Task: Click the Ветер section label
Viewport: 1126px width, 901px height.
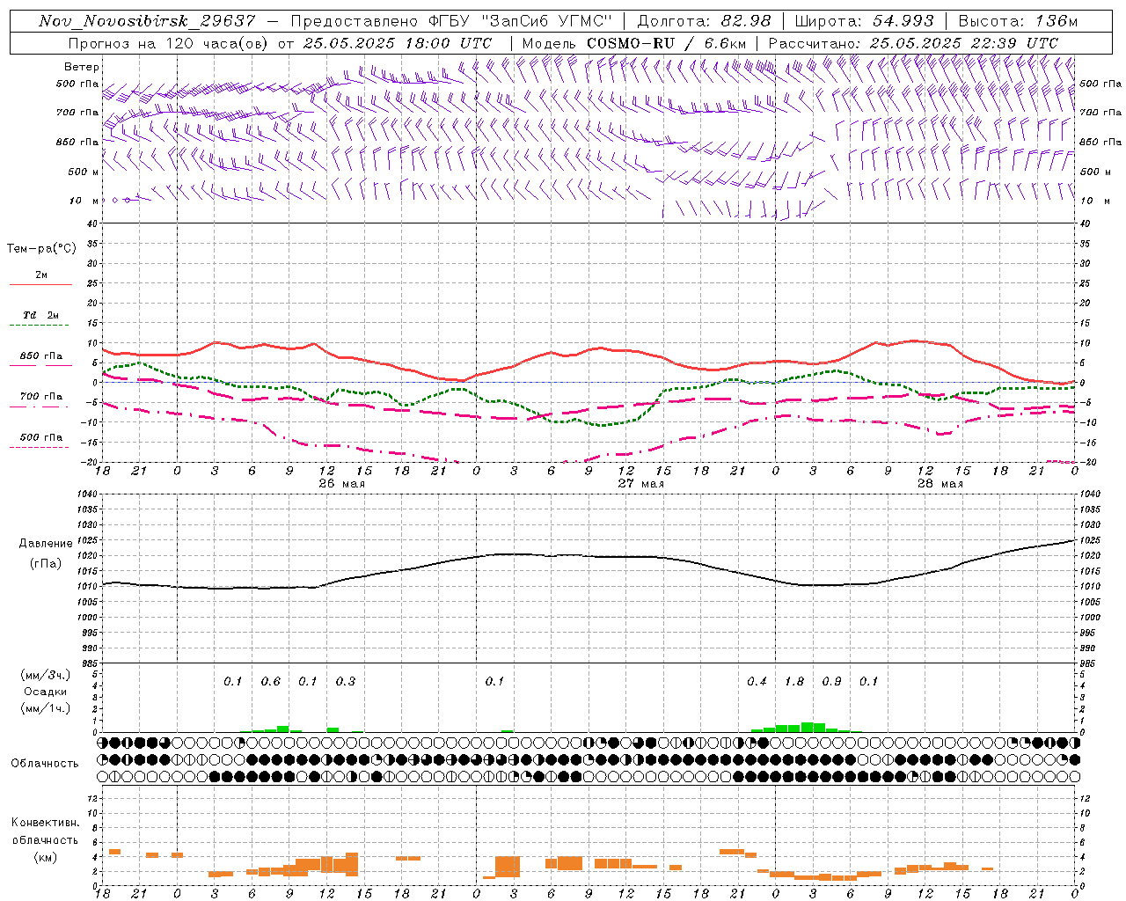Action: (x=82, y=67)
